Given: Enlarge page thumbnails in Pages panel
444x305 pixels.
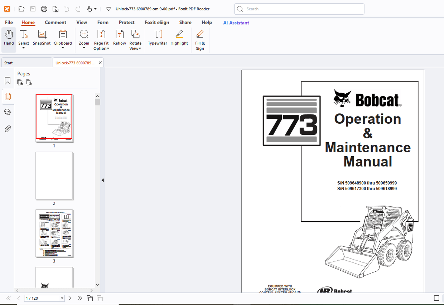Looking at the screenshot, I should pyautogui.click(x=20, y=82).
